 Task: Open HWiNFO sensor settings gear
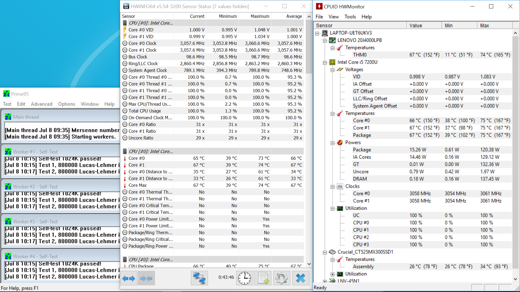point(282,278)
